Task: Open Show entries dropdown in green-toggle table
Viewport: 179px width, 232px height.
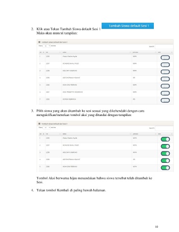Action: tap(47, 128)
